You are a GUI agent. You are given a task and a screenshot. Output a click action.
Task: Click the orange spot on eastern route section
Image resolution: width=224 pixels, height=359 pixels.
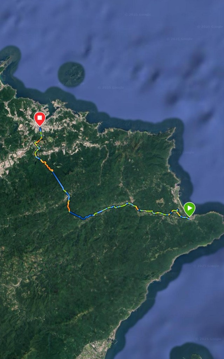137,208
